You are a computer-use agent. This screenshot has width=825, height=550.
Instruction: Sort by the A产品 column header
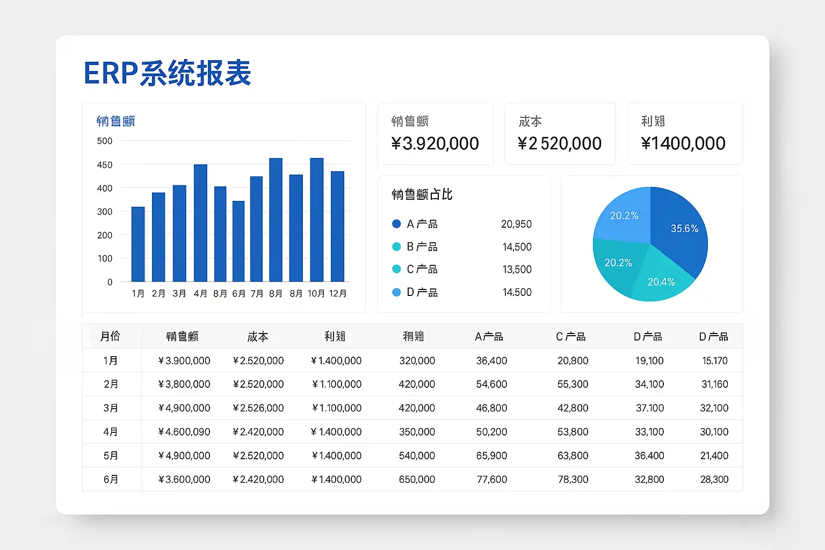pyautogui.click(x=489, y=337)
